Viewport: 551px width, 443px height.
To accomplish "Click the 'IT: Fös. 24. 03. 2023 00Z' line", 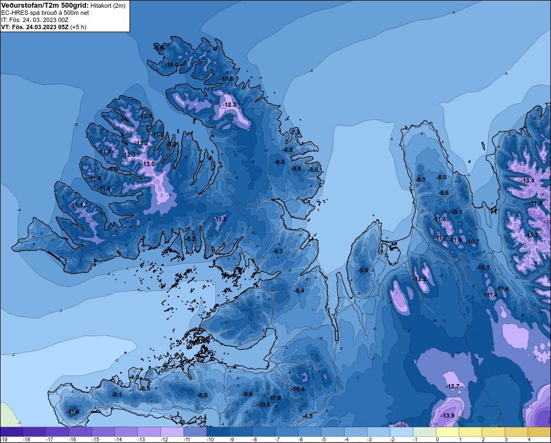I will click(x=35, y=20).
